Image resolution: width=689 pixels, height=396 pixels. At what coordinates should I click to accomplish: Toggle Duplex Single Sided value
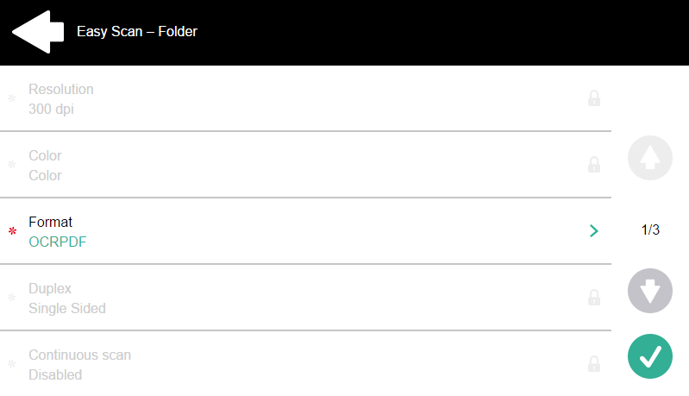[67, 309]
